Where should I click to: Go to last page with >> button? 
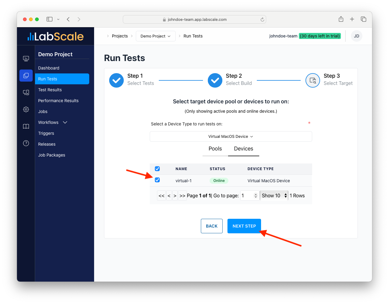[182, 196]
